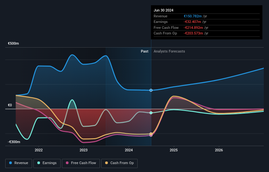Click the Free Cash Flow label in tooltip

(x=166, y=28)
